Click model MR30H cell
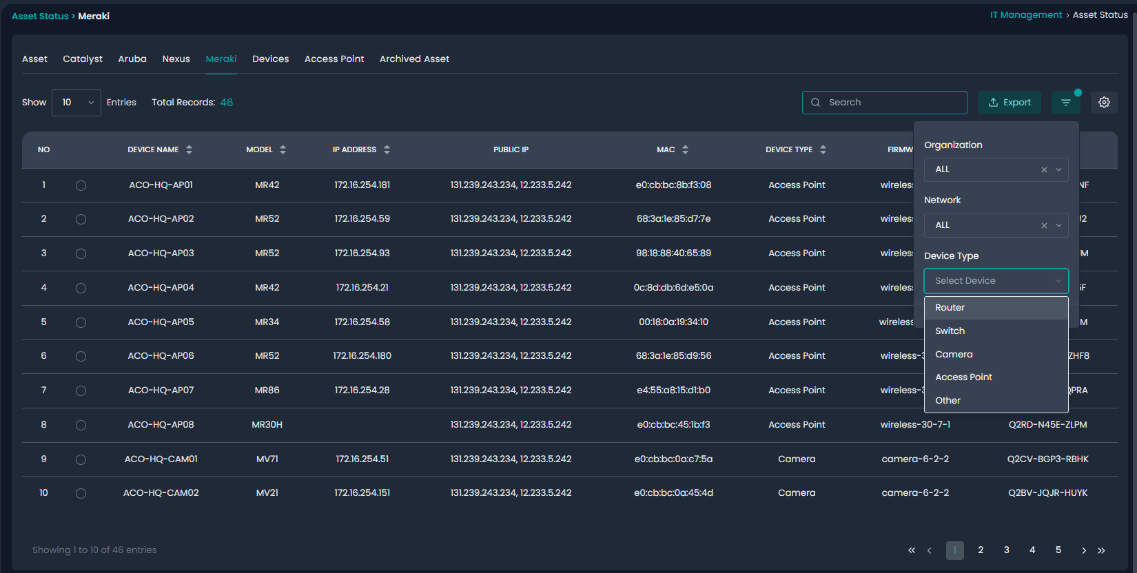The image size is (1137, 573). [267, 425]
